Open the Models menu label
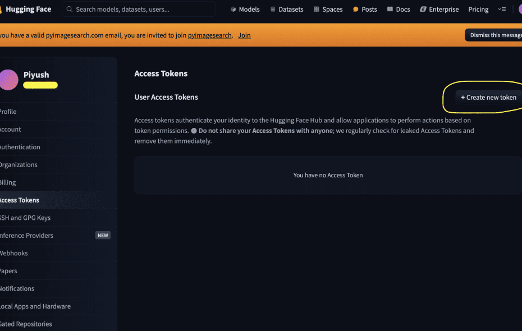Screen dimensions: 522x331 coord(249,10)
